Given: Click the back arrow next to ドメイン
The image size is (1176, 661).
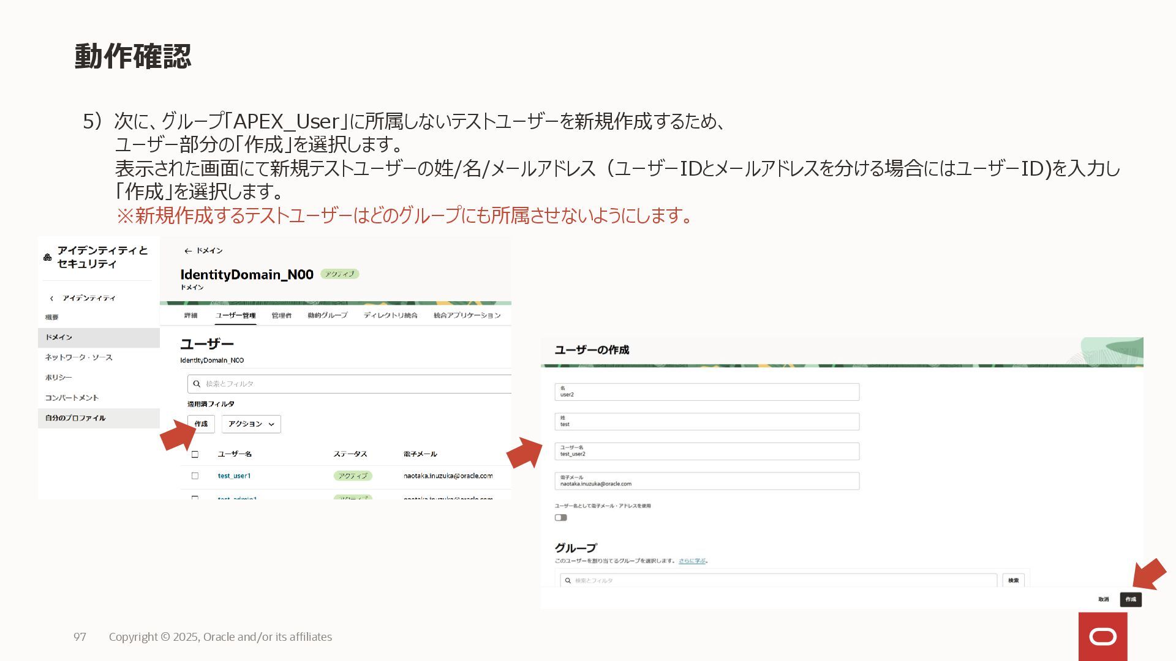Looking at the screenshot, I should pyautogui.click(x=187, y=251).
